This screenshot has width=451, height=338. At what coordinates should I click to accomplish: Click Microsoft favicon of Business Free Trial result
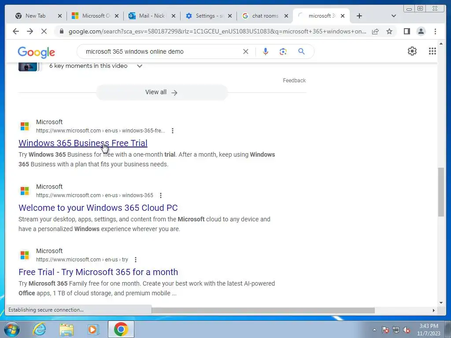[x=25, y=126]
